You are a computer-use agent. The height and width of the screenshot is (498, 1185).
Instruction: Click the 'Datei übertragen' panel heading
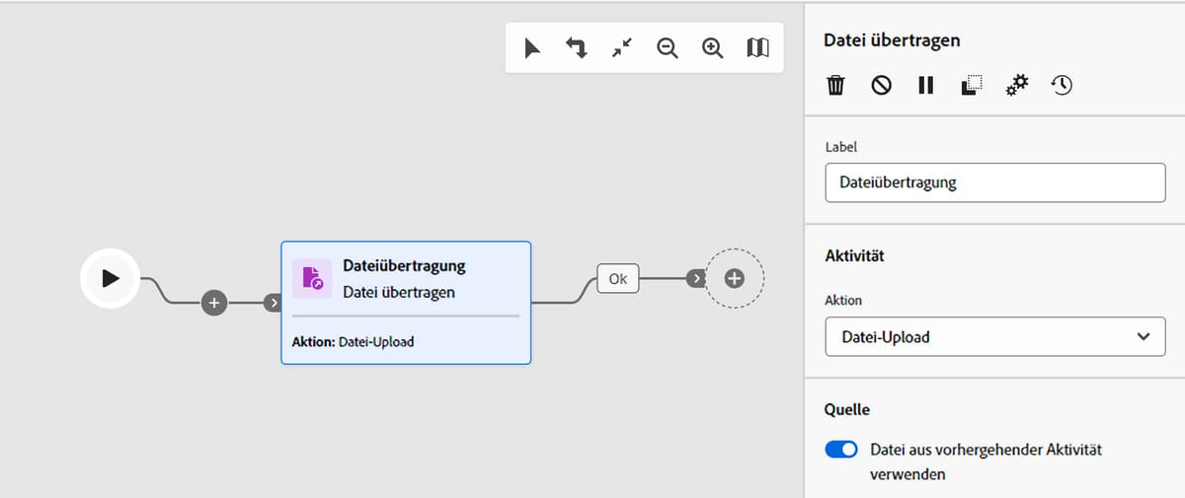coord(893,40)
